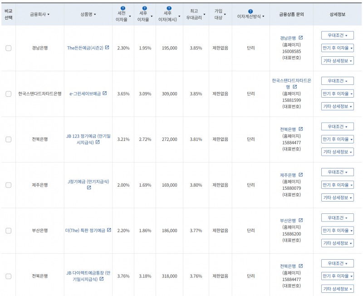Open e-그린세이브예금 product link
This screenshot has width=363, height=296.
(x=85, y=94)
